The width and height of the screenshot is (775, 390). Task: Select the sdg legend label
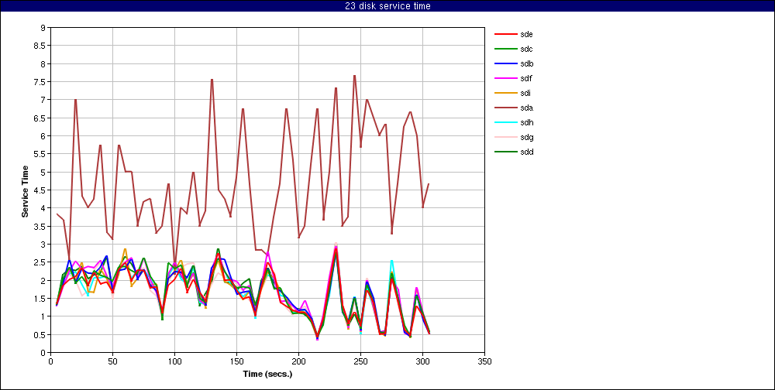(526, 137)
